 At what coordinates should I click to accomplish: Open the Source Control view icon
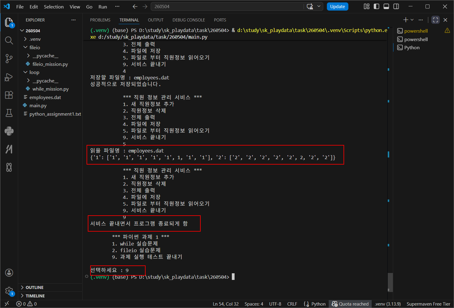[x=9, y=59]
